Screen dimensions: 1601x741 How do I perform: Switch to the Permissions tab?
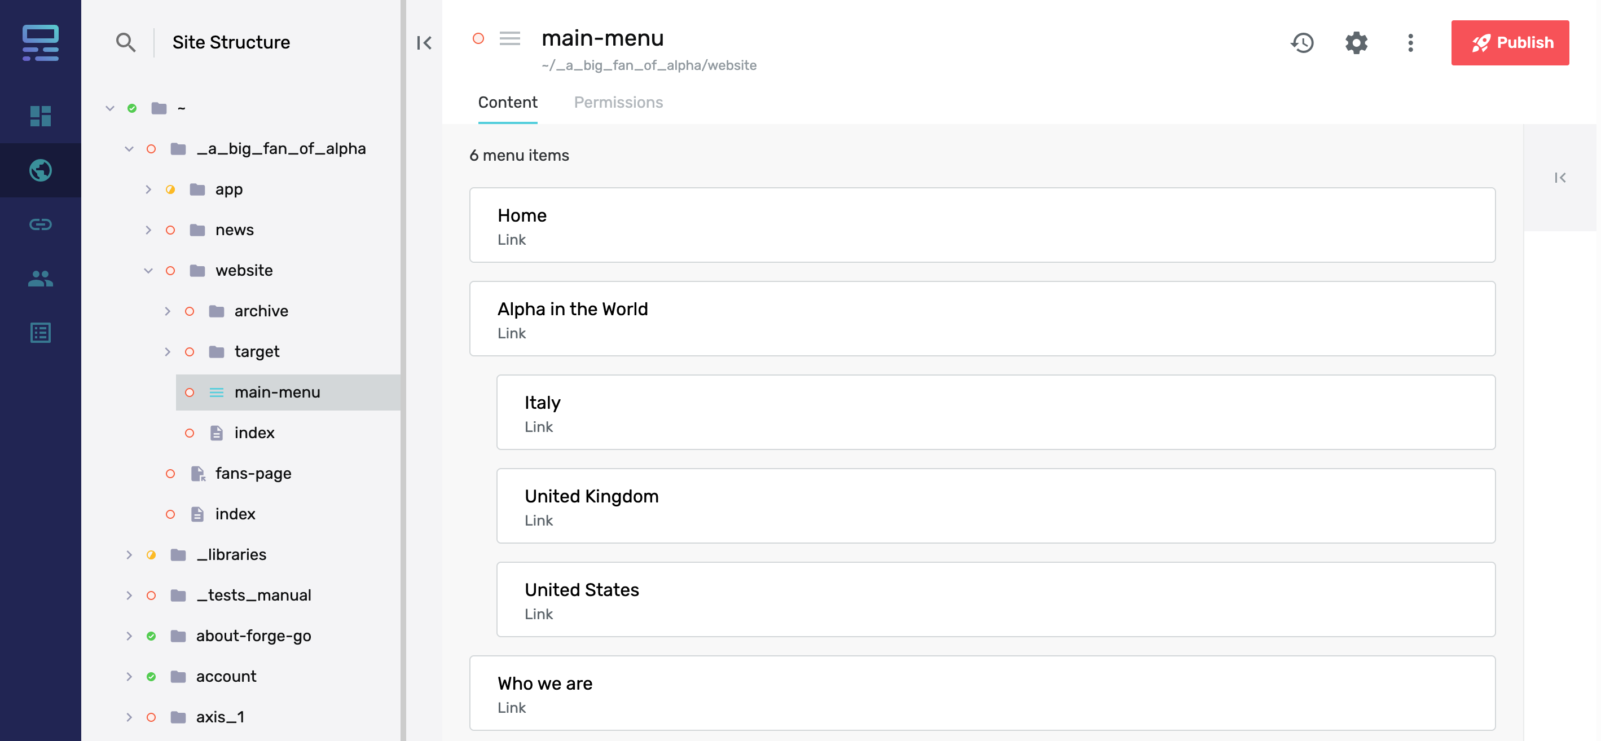point(618,103)
